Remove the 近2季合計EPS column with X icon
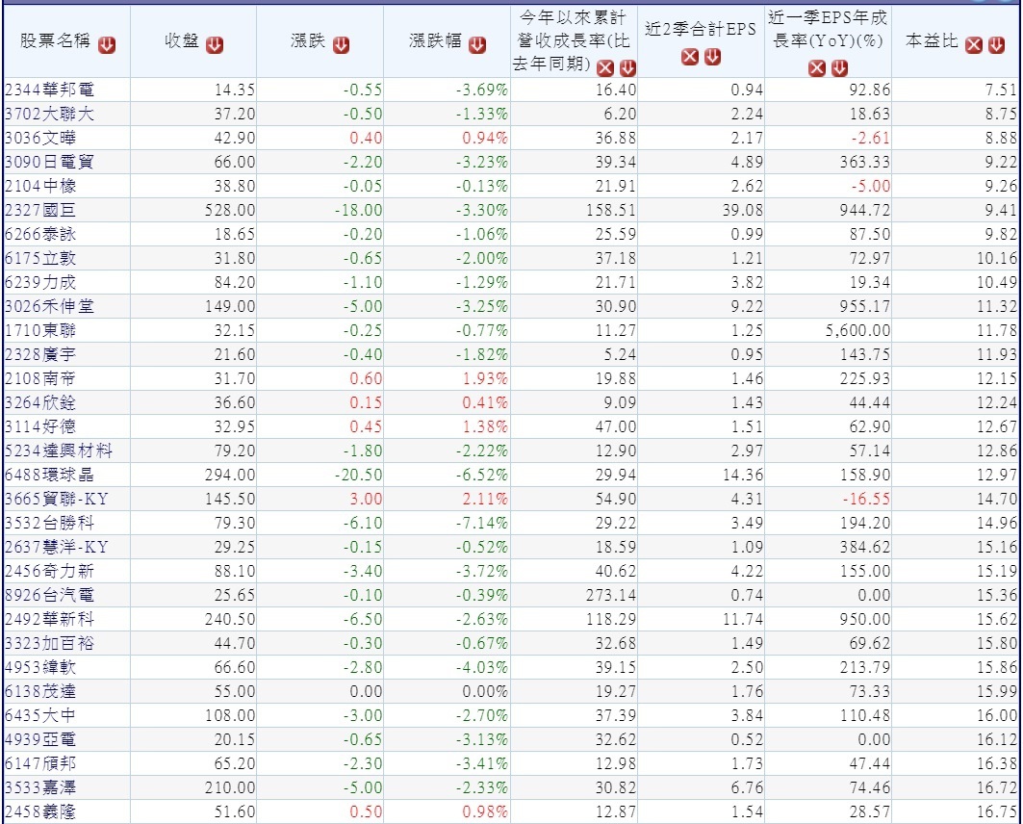This screenshot has height=824, width=1023. pos(690,57)
